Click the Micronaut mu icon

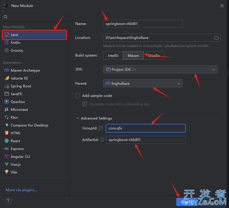[7, 109]
